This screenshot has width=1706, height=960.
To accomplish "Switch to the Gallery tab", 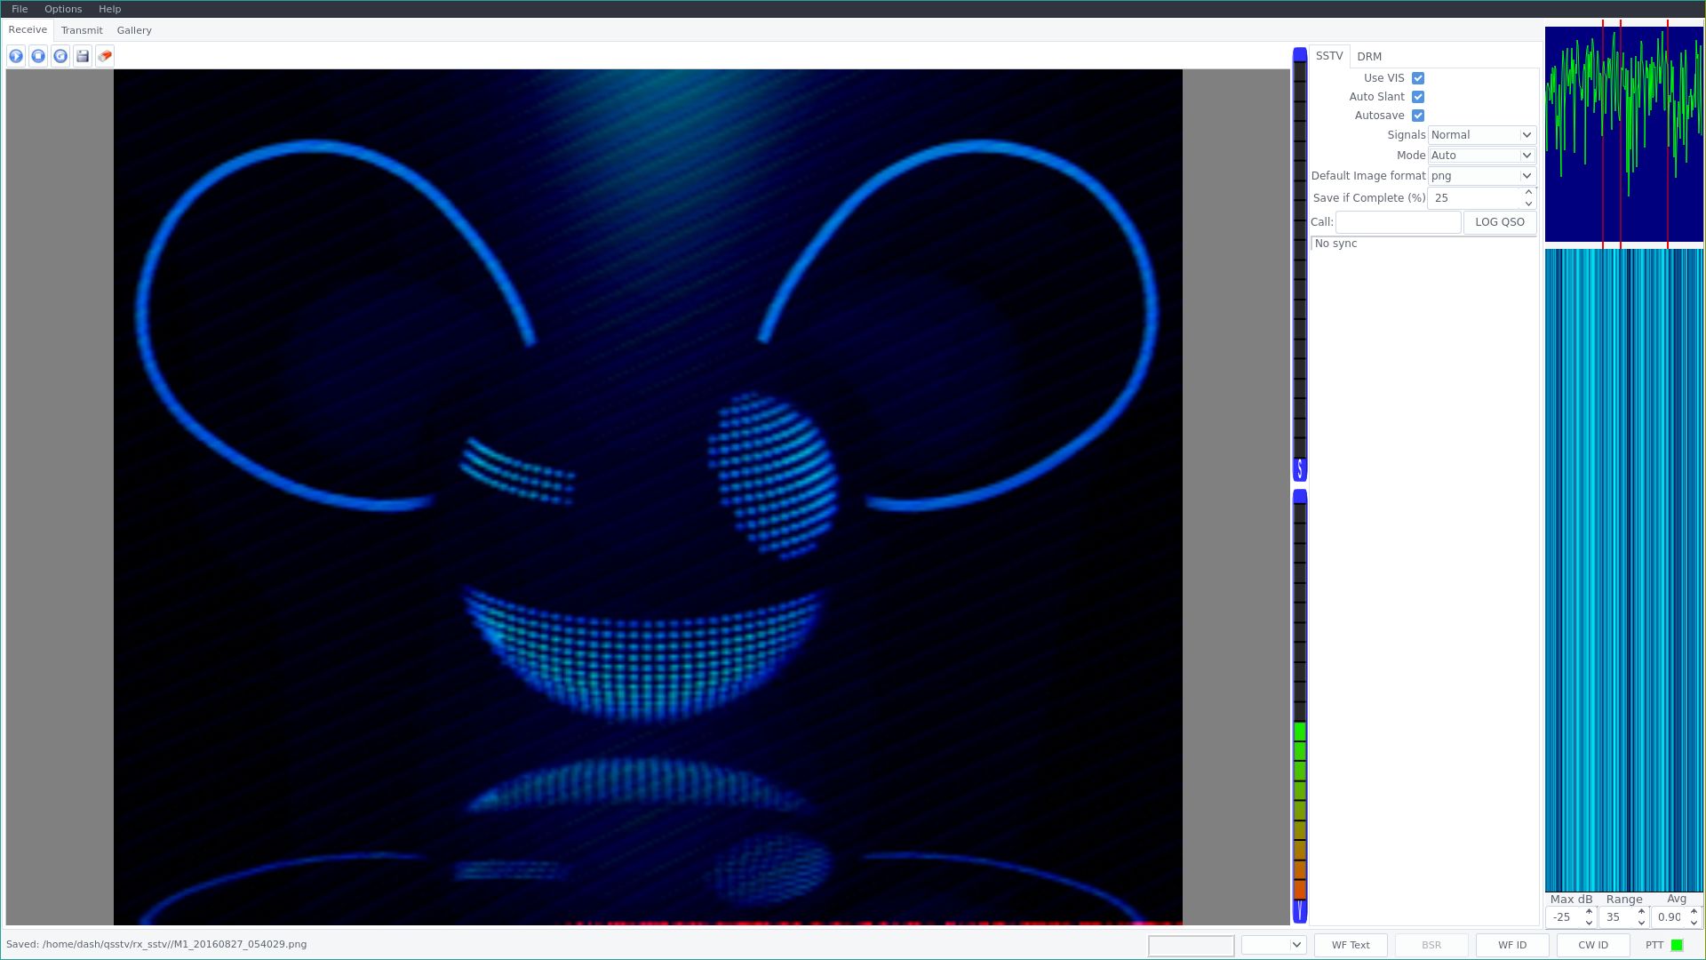I will pyautogui.click(x=134, y=30).
